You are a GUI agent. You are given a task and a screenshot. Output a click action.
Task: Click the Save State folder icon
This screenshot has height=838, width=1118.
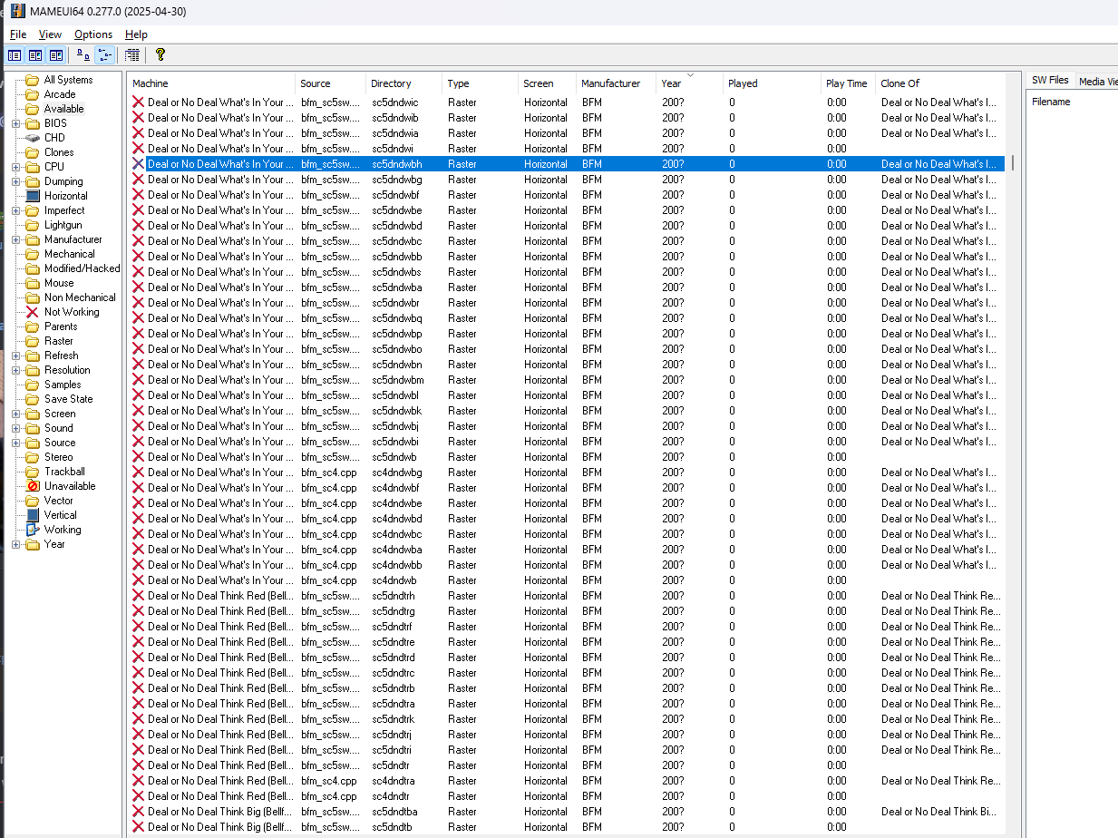(32, 399)
